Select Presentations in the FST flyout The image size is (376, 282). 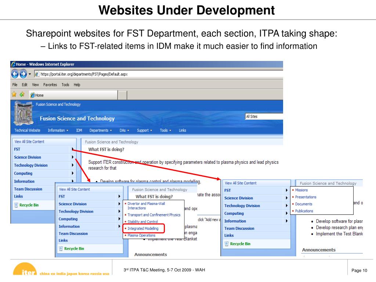tap(306, 197)
